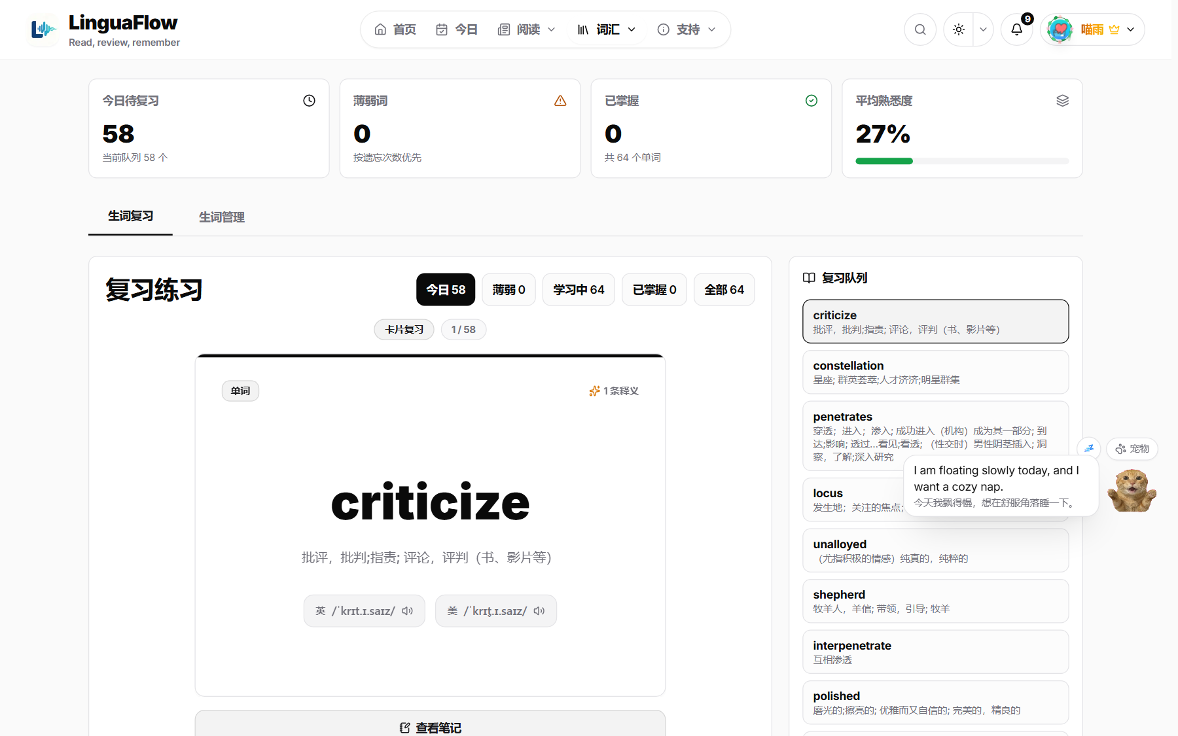The image size is (1178, 736).
Task: Click the flashcard word criticize
Action: coord(430,502)
